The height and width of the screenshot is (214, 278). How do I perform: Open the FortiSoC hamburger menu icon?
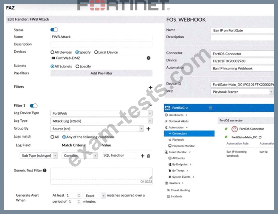coord(210,108)
